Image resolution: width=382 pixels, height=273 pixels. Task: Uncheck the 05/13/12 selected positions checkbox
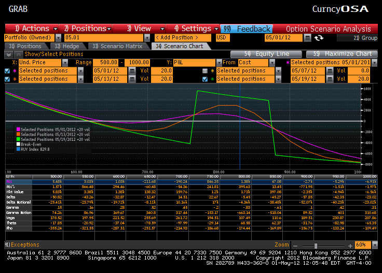coord(7,79)
